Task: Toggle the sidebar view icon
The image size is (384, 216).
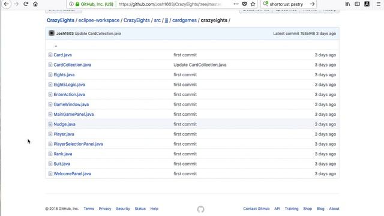Action: 358,4
